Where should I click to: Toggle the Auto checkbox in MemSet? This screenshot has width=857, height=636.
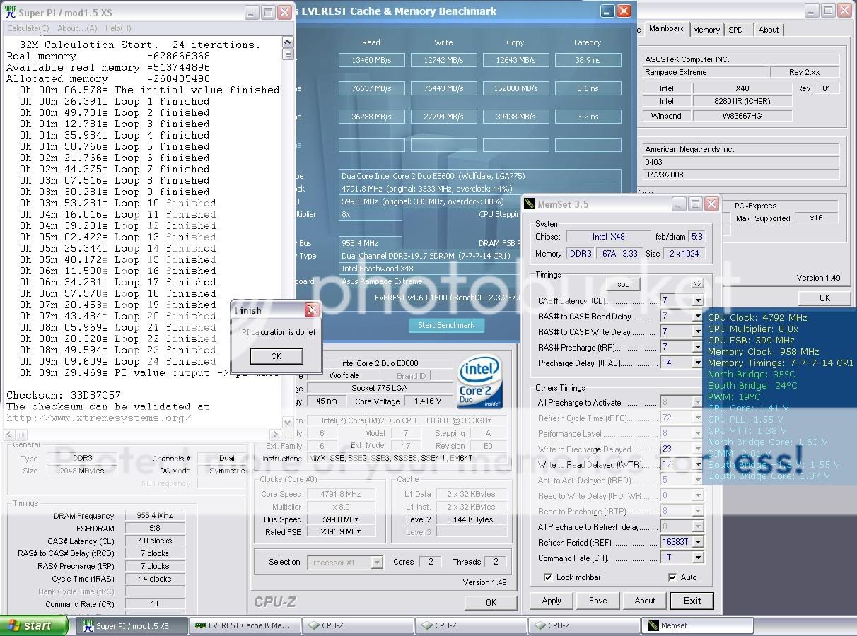[x=672, y=577]
